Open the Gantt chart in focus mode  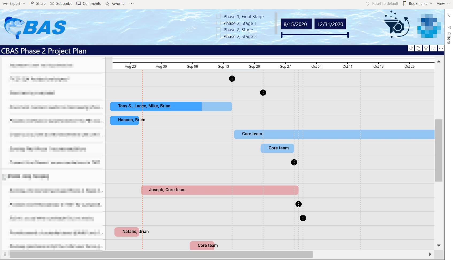pyautogui.click(x=433, y=48)
